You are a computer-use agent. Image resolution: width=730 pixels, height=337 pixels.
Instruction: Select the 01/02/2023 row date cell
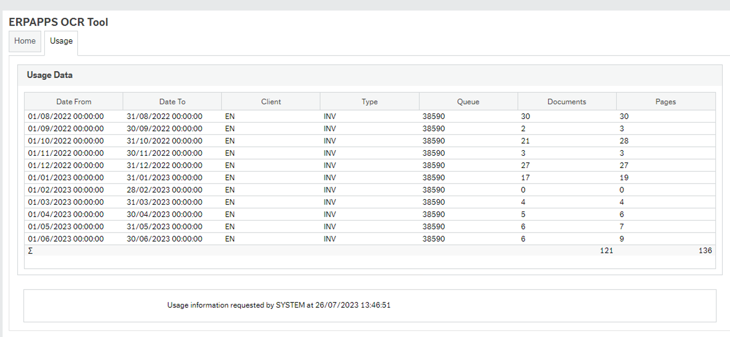[66, 190]
